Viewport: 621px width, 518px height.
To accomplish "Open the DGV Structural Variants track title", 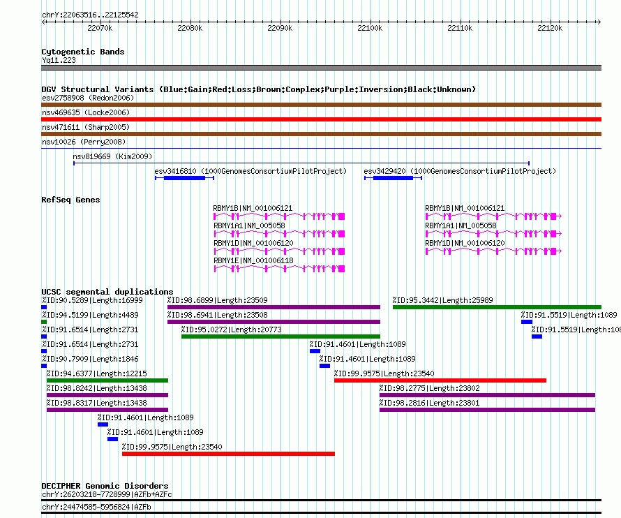I will [x=259, y=89].
